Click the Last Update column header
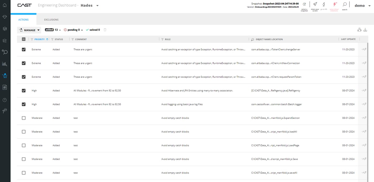 pyautogui.click(x=348, y=39)
